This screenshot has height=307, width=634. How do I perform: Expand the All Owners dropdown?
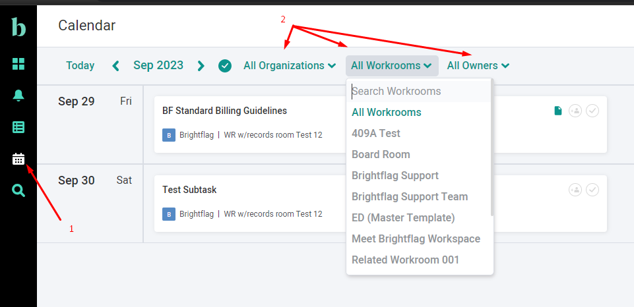478,66
